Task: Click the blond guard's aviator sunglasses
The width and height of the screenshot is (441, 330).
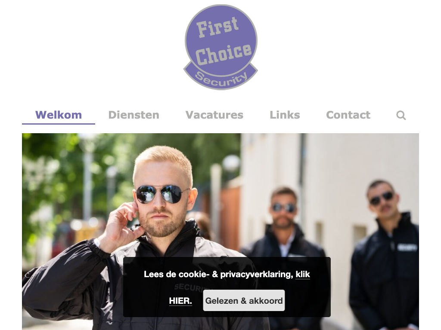Action: [162, 194]
